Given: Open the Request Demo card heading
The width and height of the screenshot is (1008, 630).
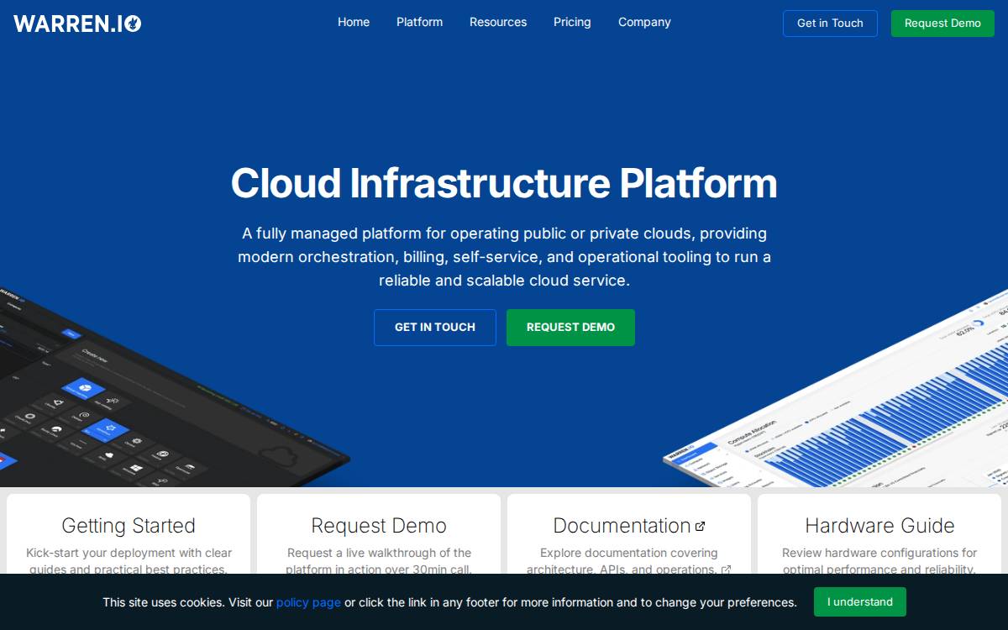Looking at the screenshot, I should (x=379, y=526).
